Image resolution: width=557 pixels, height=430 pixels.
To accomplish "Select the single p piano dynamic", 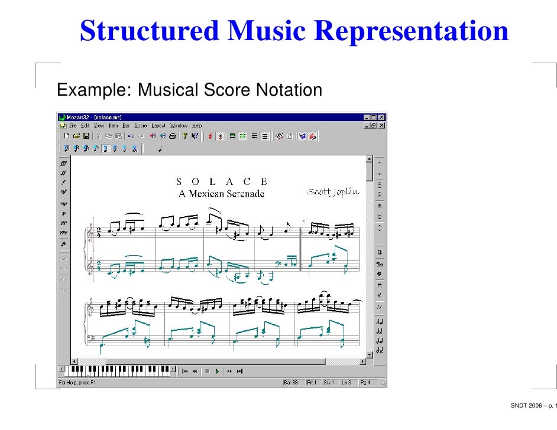I will point(64,214).
